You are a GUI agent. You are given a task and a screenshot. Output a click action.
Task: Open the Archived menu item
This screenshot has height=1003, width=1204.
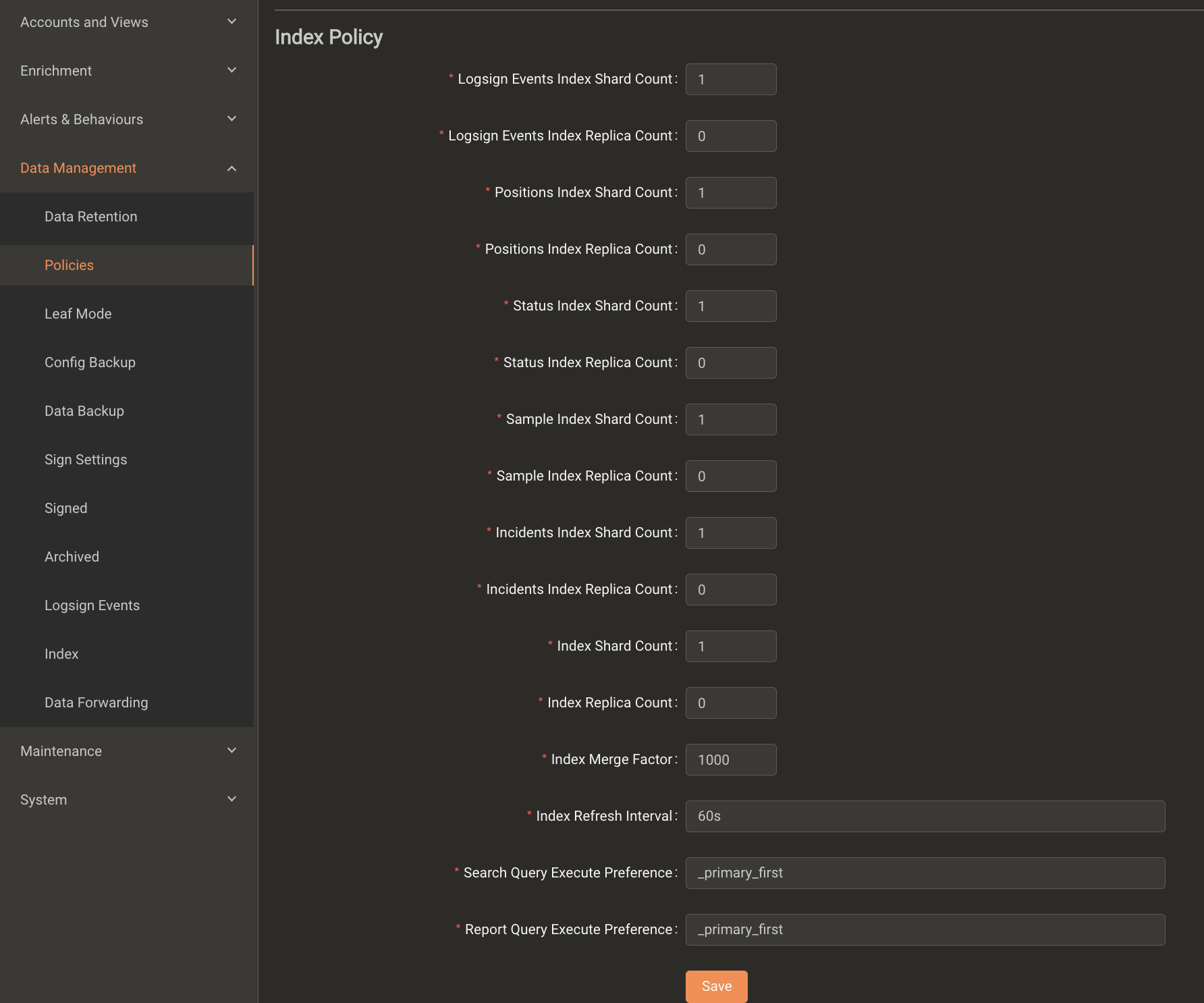pyautogui.click(x=127, y=557)
